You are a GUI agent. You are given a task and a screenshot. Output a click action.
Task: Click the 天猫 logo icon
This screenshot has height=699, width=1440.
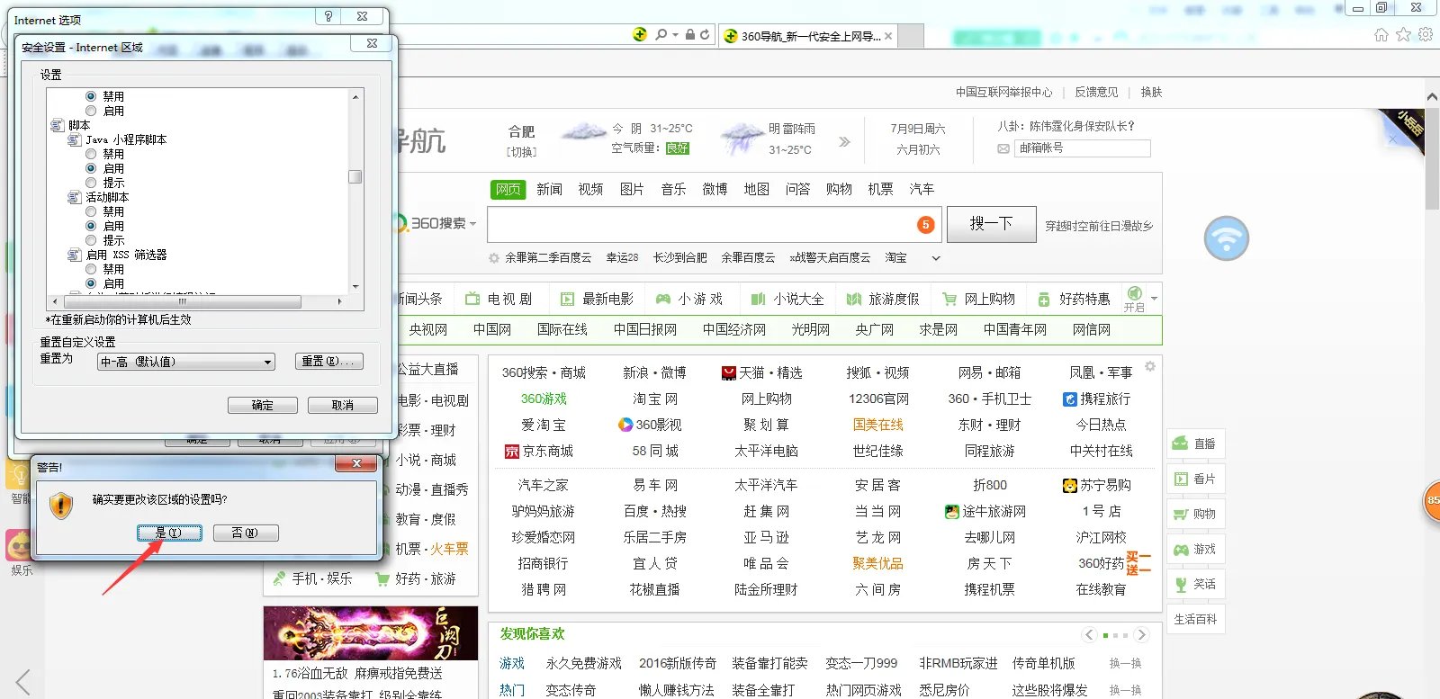(x=729, y=372)
